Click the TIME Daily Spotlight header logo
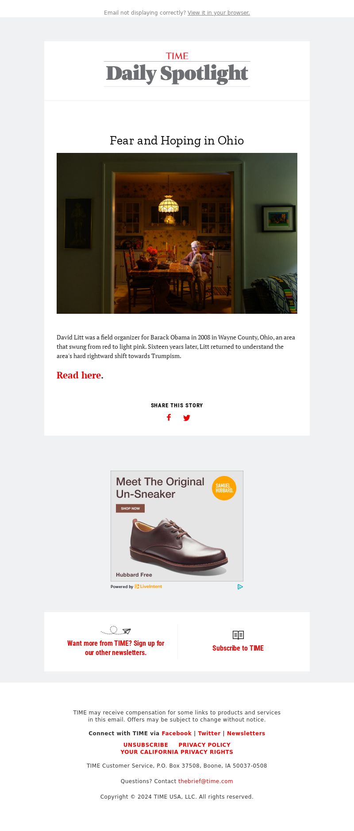 pyautogui.click(x=177, y=69)
